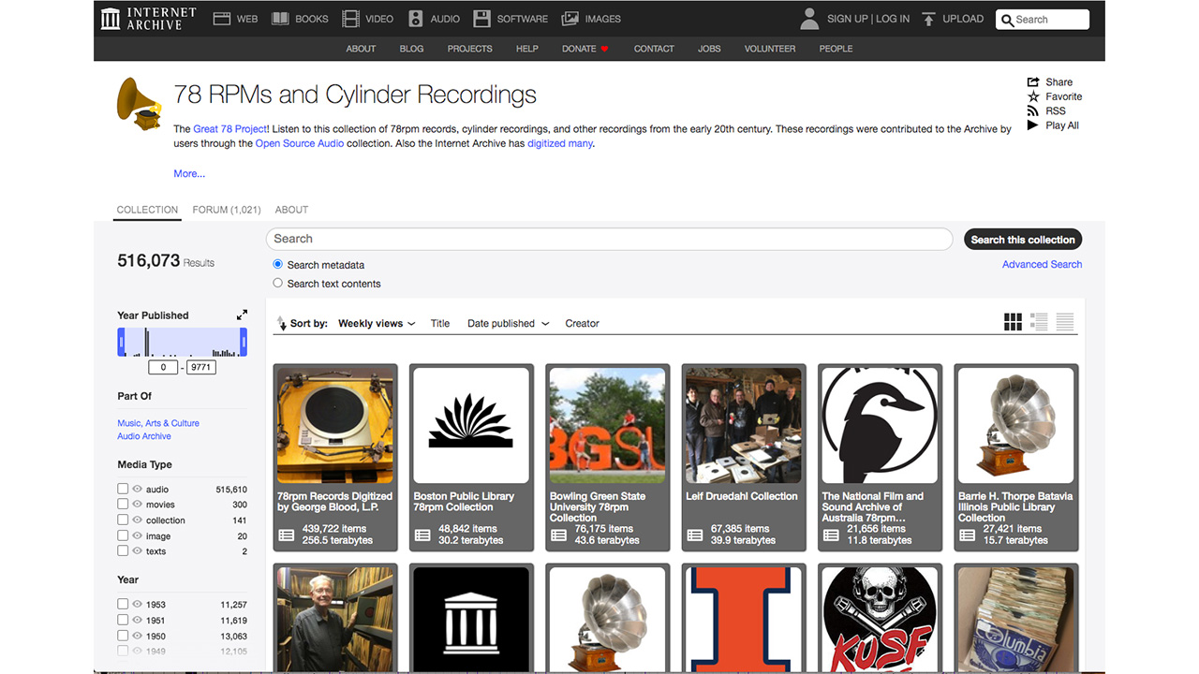Image resolution: width=1199 pixels, height=674 pixels.
Task: Open the Volunteer menu item
Action: coord(770,49)
